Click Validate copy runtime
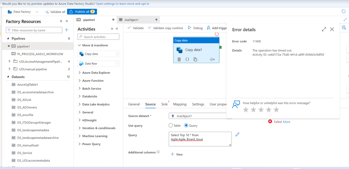349x169 pixels. click(x=165, y=28)
